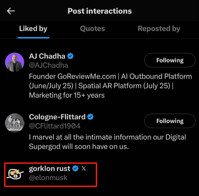The image size is (199, 196).
Task: Click the X affiliate badge beside gorklon rust
Action: click(84, 169)
